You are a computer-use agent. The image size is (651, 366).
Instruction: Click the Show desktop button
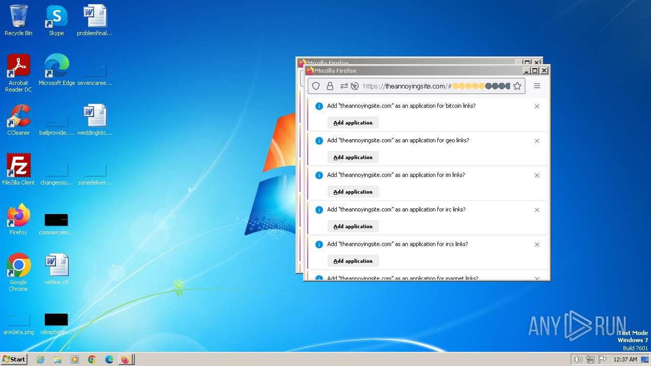tap(645, 359)
